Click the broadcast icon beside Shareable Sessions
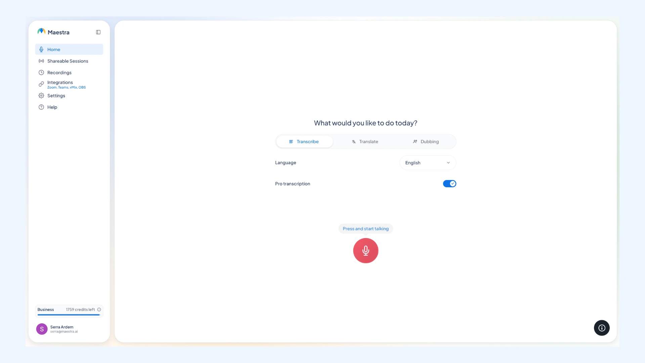Image resolution: width=645 pixels, height=363 pixels. coord(41,61)
